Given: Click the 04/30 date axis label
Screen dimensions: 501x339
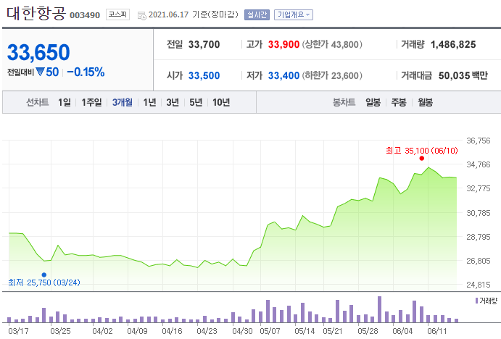Looking at the screenshot, I should point(242,331).
